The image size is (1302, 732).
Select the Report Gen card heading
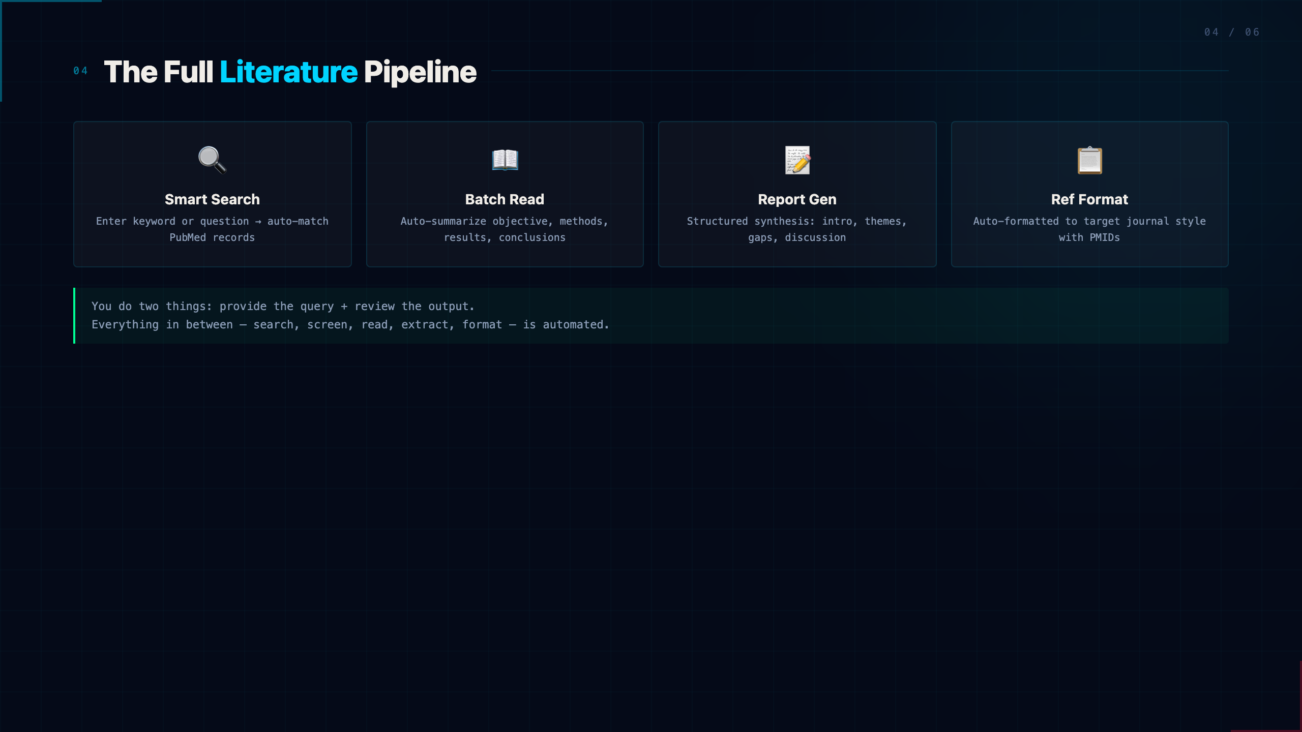797,199
